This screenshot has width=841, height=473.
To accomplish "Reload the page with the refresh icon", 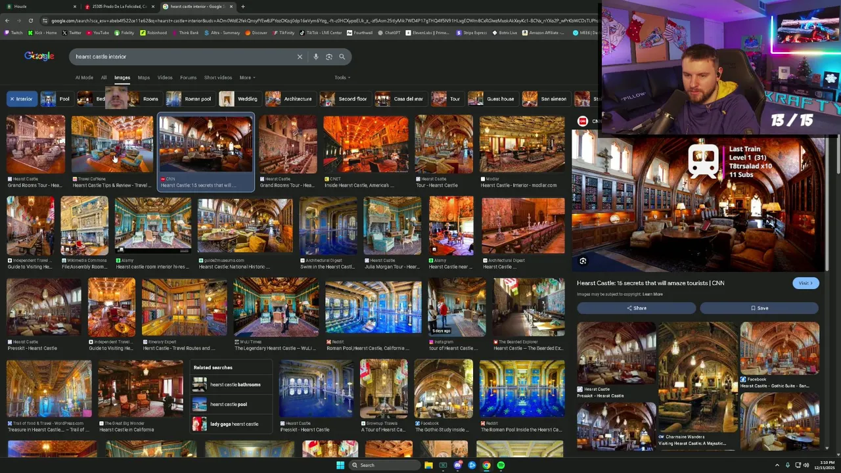I will click(30, 20).
